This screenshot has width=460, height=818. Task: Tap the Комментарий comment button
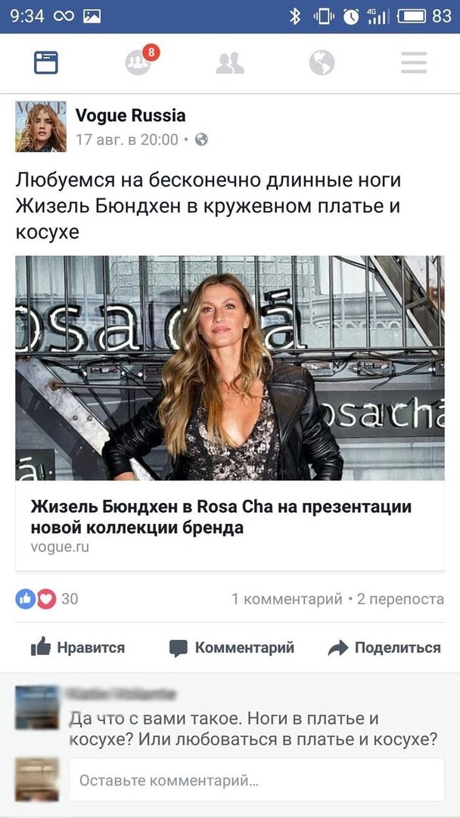click(232, 648)
